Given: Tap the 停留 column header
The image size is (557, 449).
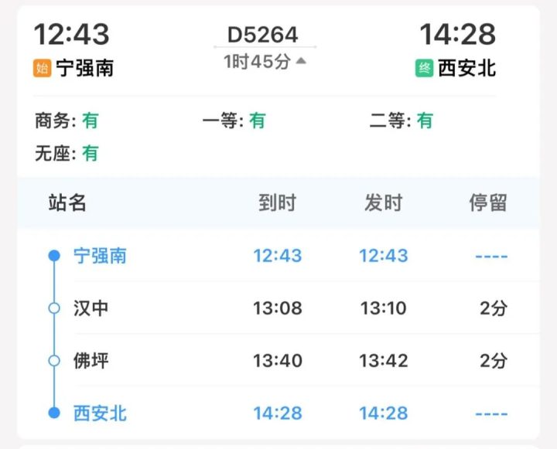Looking at the screenshot, I should tap(488, 202).
